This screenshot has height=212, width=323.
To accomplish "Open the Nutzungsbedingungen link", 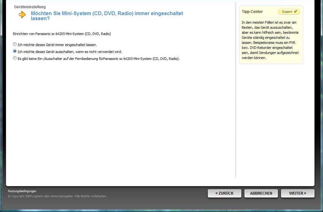I will pos(22,191).
